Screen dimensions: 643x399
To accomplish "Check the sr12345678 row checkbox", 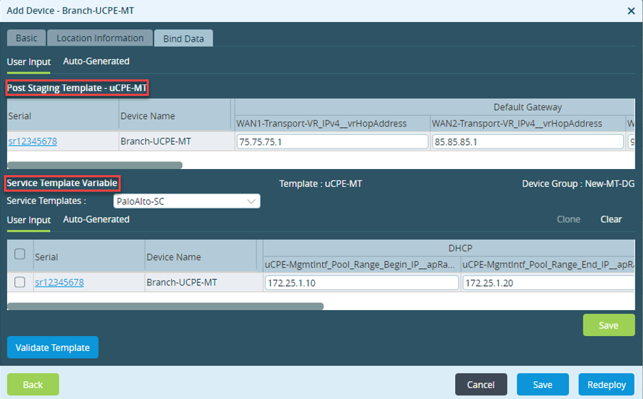I will [20, 283].
